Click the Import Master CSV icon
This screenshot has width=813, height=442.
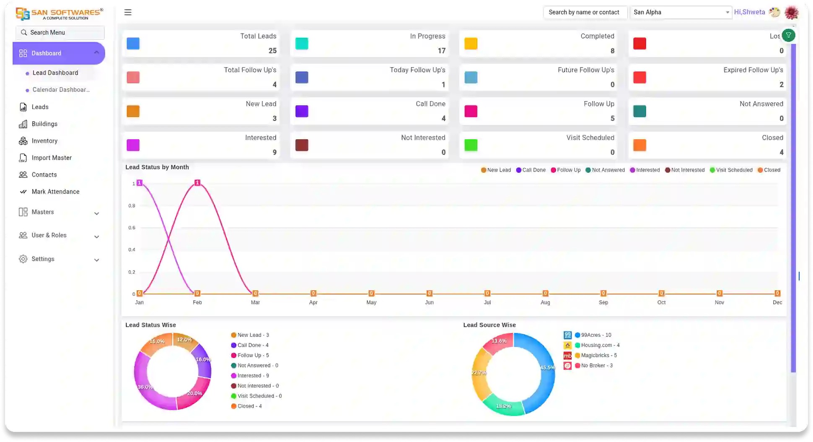23,158
